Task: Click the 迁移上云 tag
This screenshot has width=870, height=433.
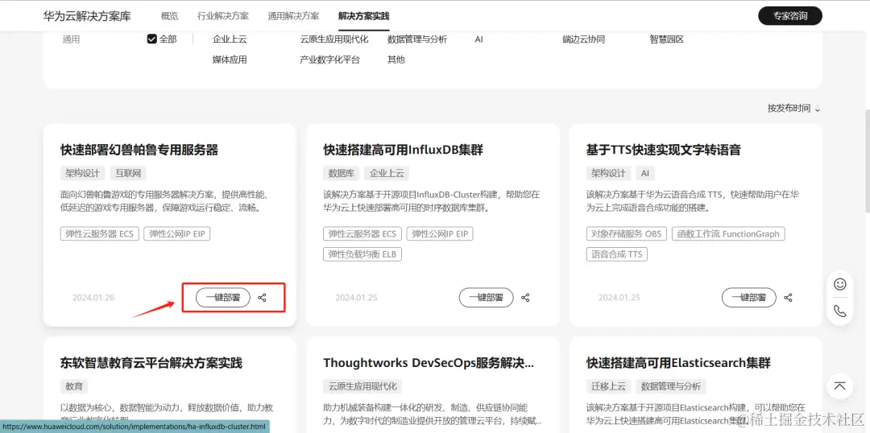Action: [609, 386]
